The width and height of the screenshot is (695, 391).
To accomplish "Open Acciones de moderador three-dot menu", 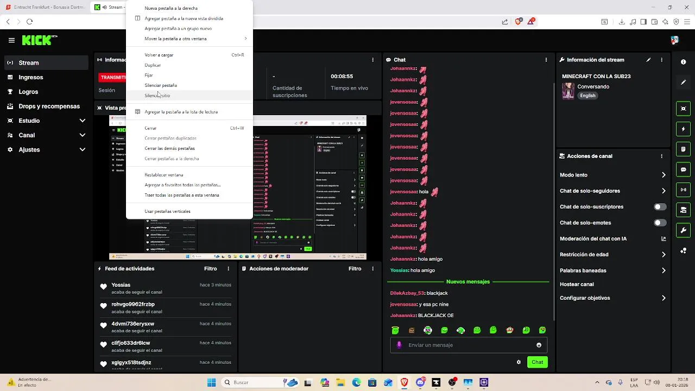I will [372, 269].
